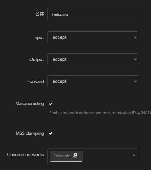Click the network interface icon in Tailscale tag
The height and width of the screenshot is (170, 151).
[x=75, y=156]
